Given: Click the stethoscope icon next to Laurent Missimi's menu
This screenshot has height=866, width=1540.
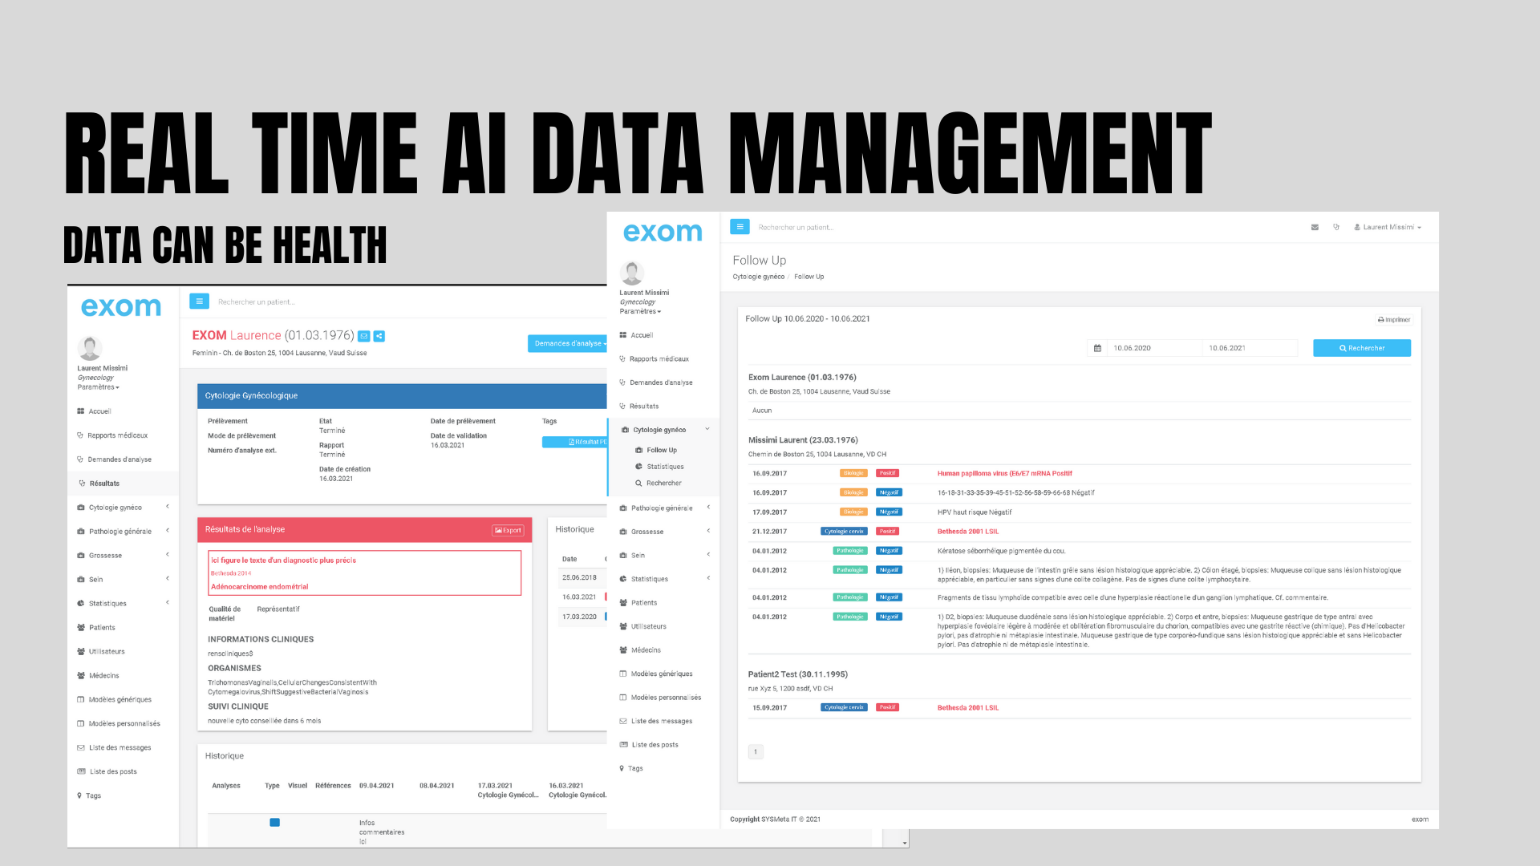Looking at the screenshot, I should click(x=1336, y=227).
